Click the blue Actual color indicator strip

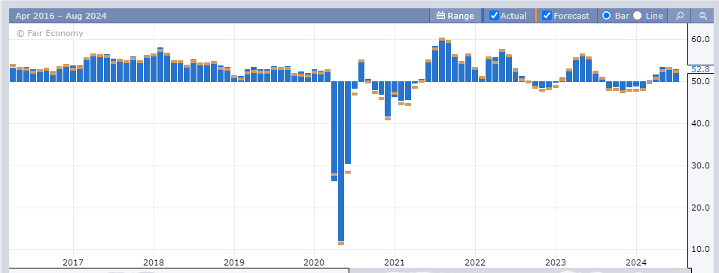pyautogui.click(x=483, y=16)
